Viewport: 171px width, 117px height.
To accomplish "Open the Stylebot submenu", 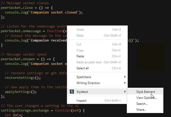I will tap(83, 92).
